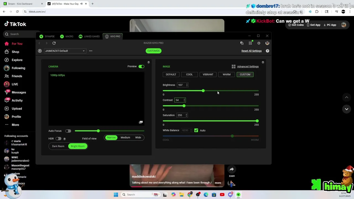Click the HDR info question mark icon
Image resolution: width=354 pixels, height=199 pixels.
[64, 139]
